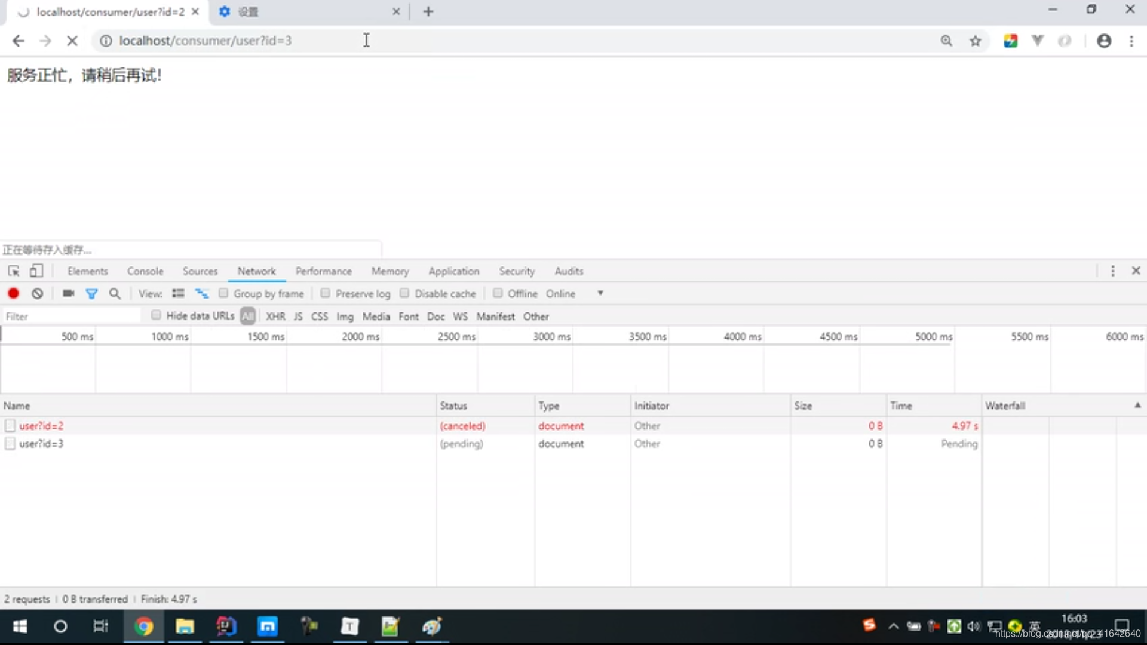Open a new browser tab

click(428, 11)
